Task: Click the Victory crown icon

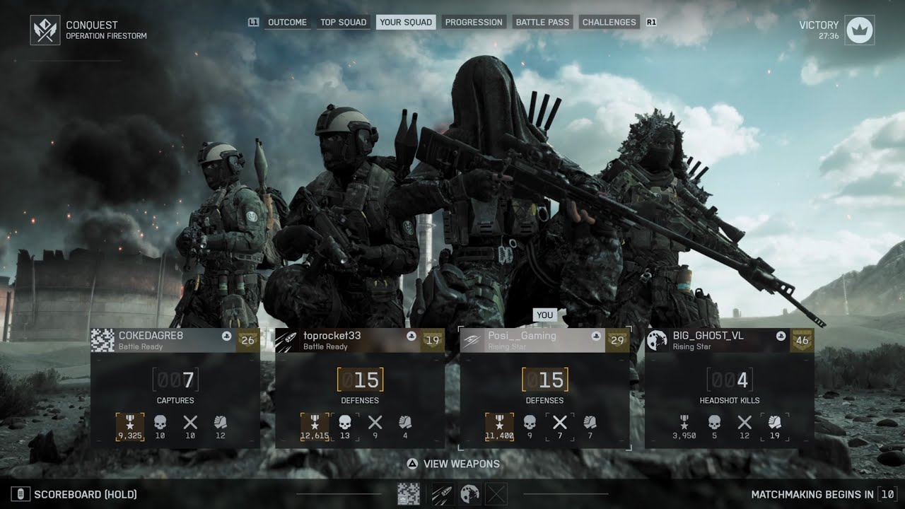Action: pos(860,30)
